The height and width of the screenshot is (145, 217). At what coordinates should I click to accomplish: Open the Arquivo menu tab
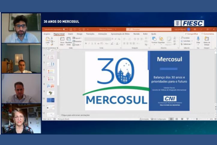(47, 34)
